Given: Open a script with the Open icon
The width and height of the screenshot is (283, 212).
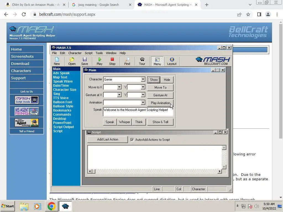Looking at the screenshot, I should tap(72, 61).
